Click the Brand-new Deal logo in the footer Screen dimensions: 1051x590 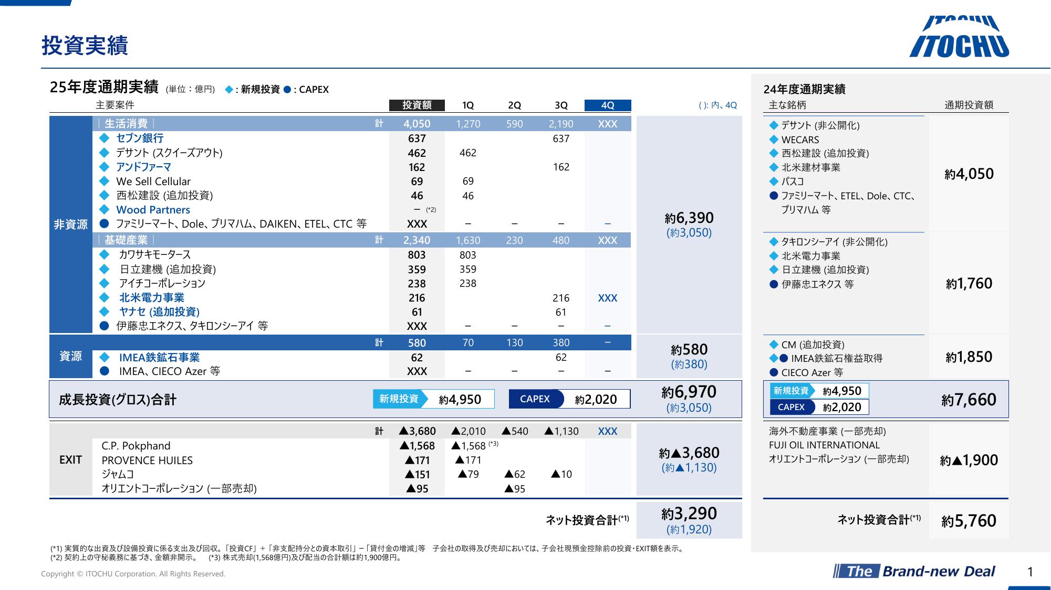[914, 571]
